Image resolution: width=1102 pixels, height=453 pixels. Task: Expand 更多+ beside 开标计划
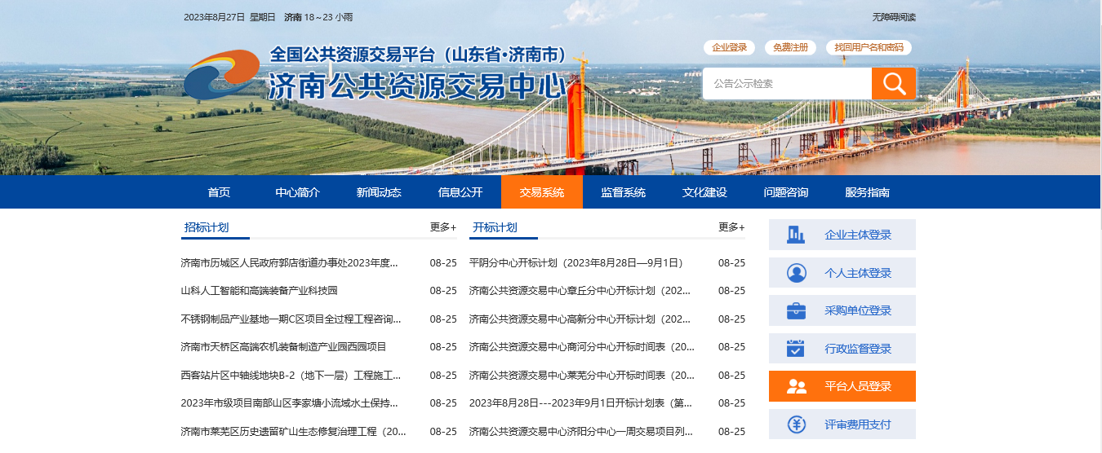[731, 227]
